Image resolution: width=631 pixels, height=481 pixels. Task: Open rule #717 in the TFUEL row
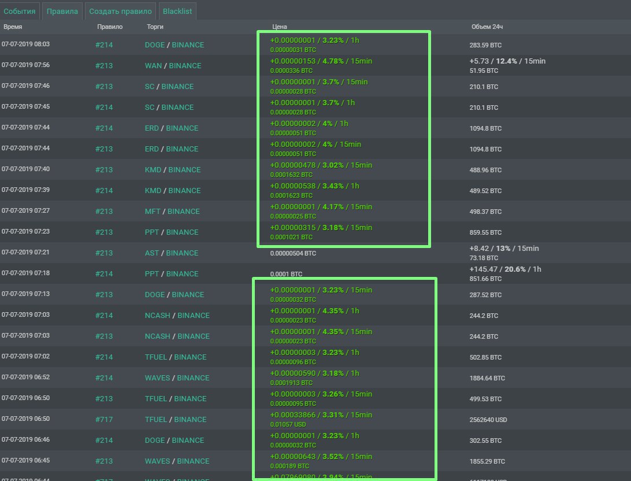pos(104,420)
